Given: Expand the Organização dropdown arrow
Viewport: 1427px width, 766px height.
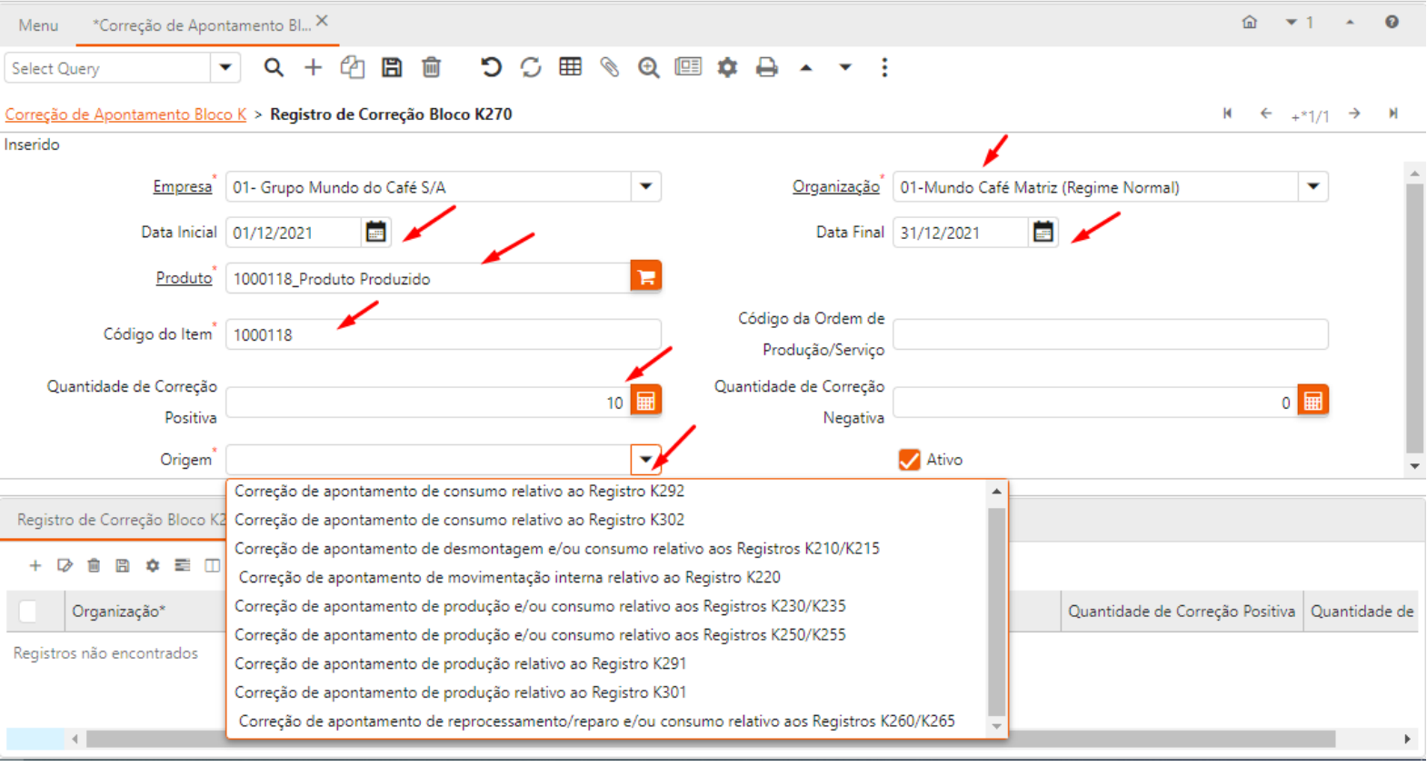Looking at the screenshot, I should tap(1312, 187).
